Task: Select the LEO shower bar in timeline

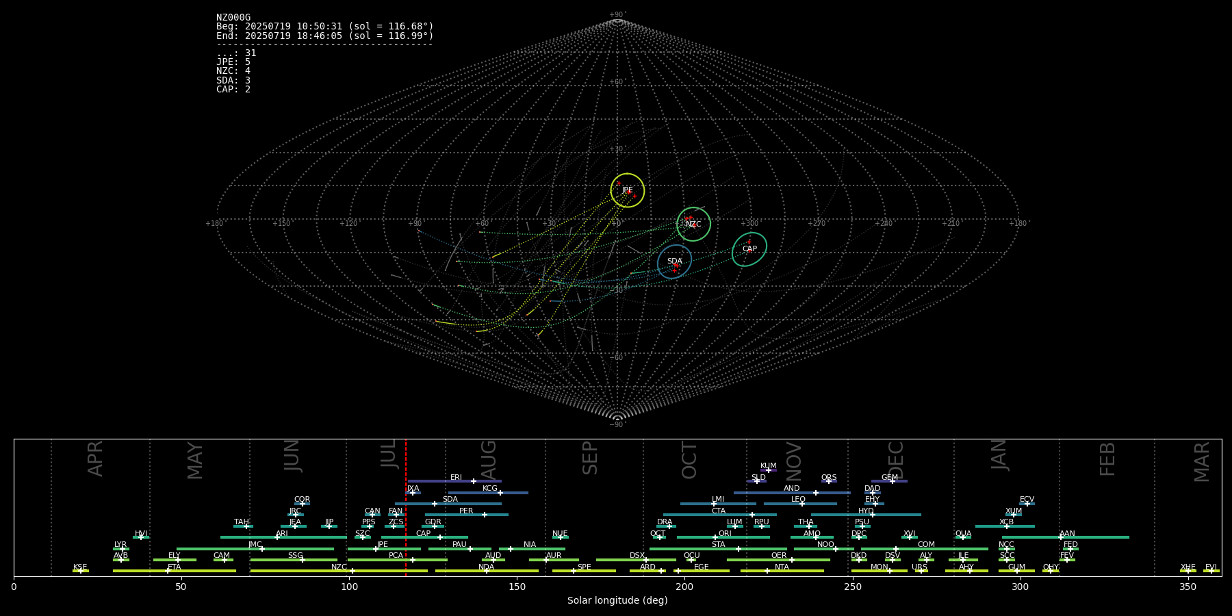Action: (x=800, y=504)
